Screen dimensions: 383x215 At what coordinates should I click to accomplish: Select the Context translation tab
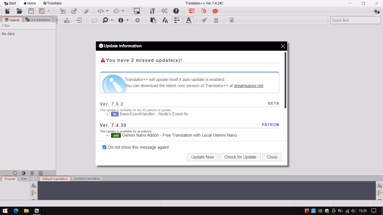[87, 179]
